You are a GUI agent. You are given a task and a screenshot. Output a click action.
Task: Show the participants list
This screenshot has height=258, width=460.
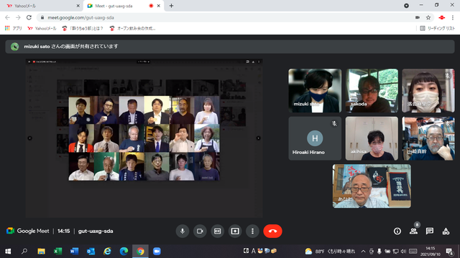[414, 231]
